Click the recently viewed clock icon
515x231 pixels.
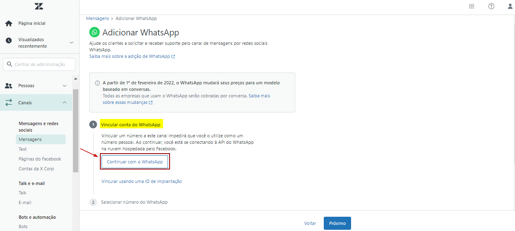[x=9, y=41]
